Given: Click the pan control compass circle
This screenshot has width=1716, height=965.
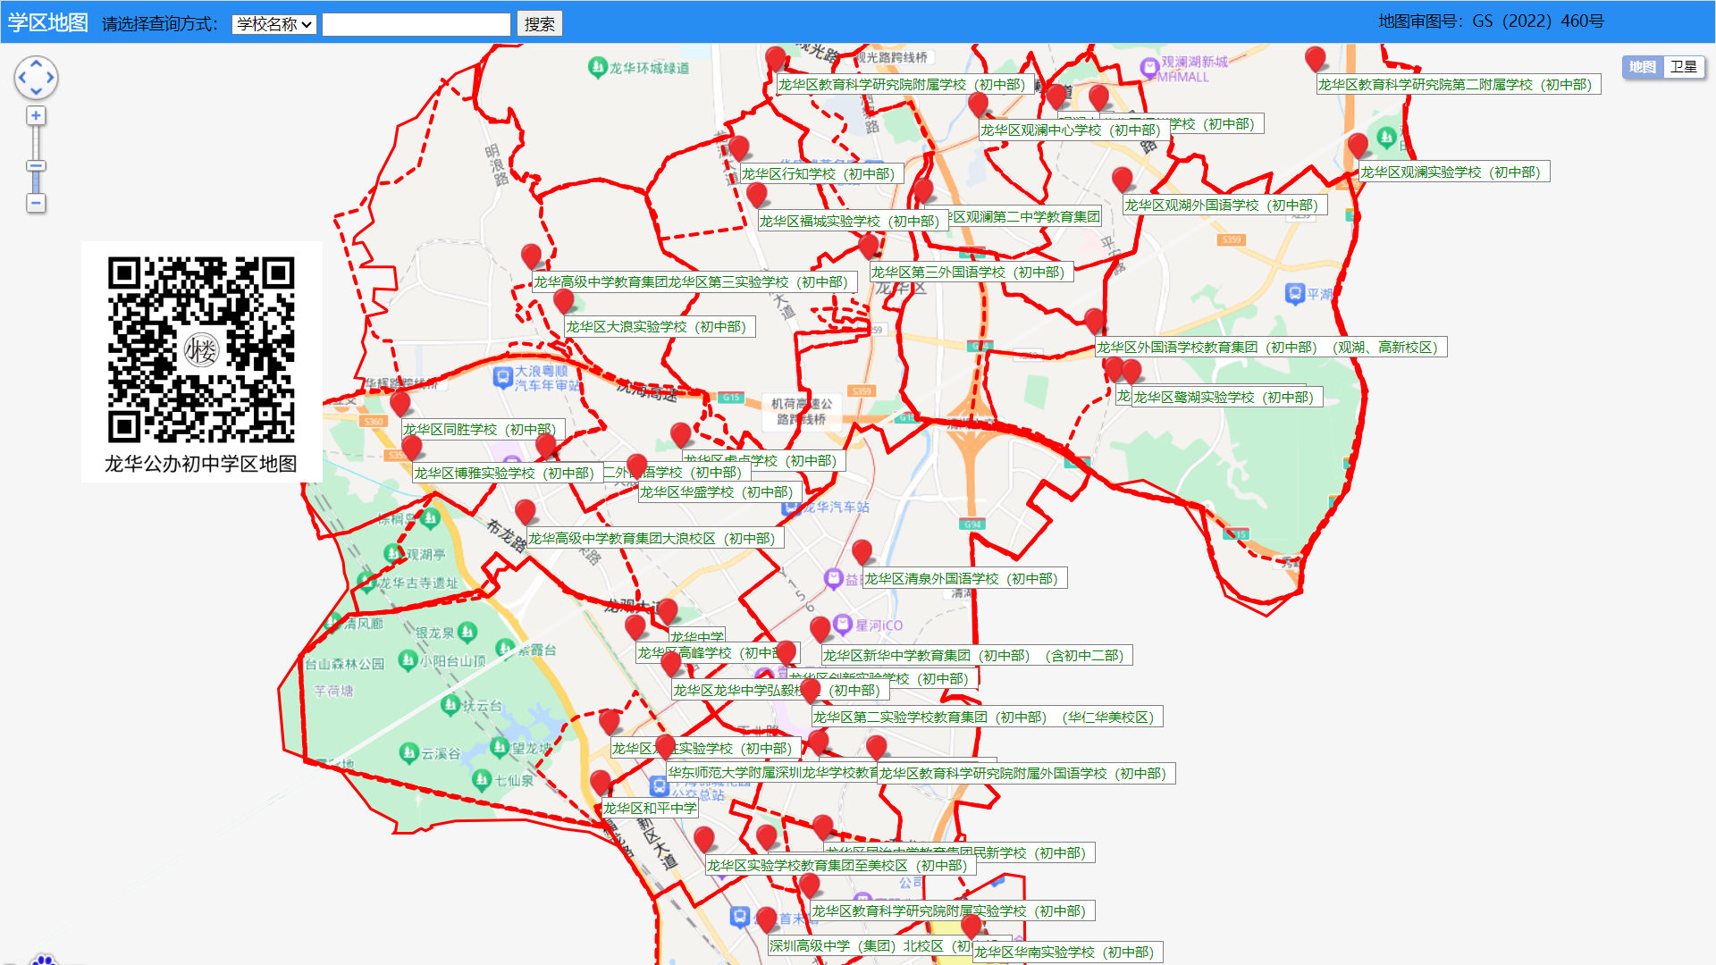Looking at the screenshot, I should pos(36,78).
